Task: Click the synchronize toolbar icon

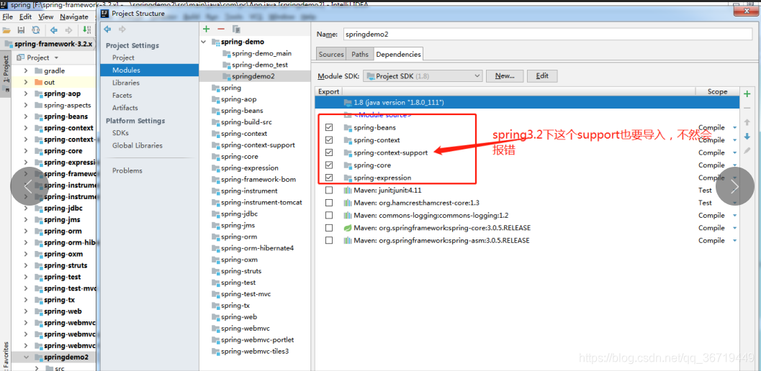Action: pyautogui.click(x=36, y=30)
